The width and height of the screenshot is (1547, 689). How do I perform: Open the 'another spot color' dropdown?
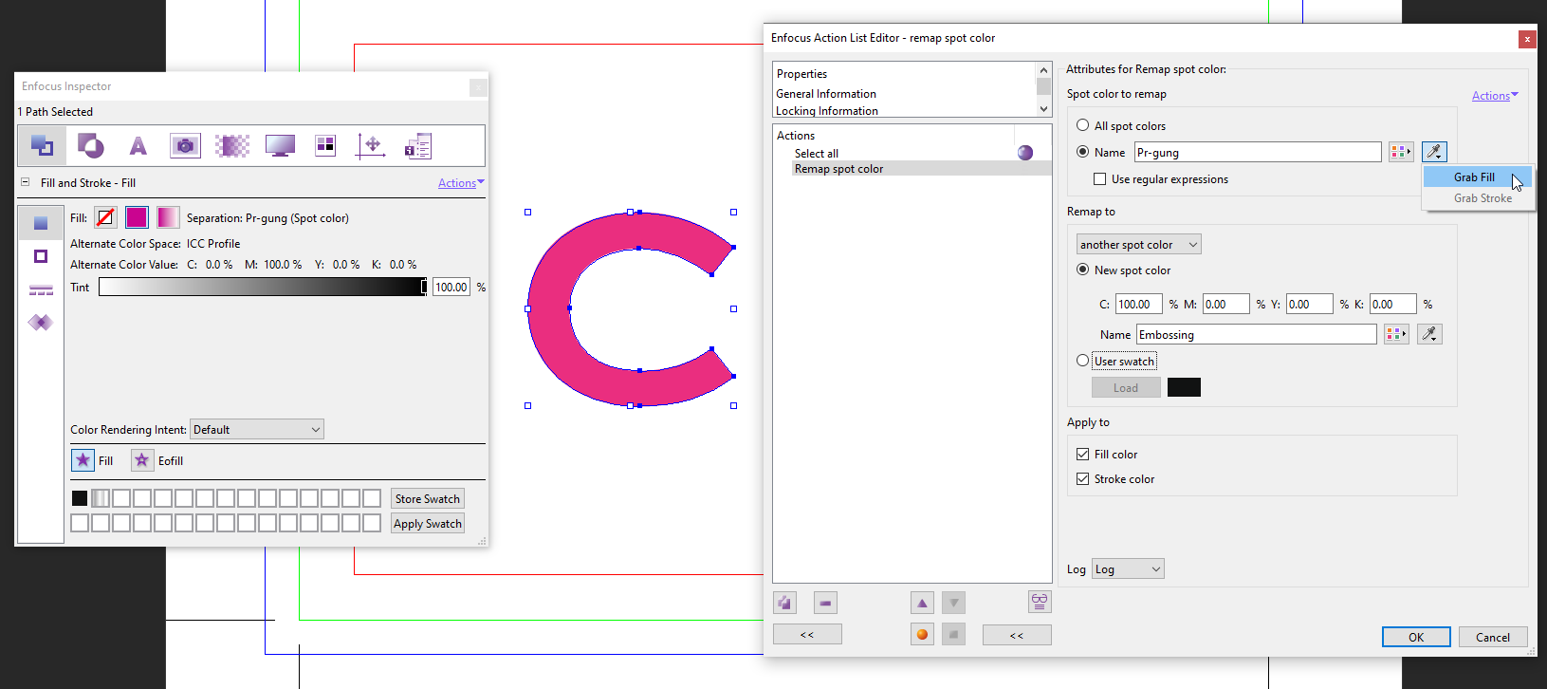pos(1138,245)
